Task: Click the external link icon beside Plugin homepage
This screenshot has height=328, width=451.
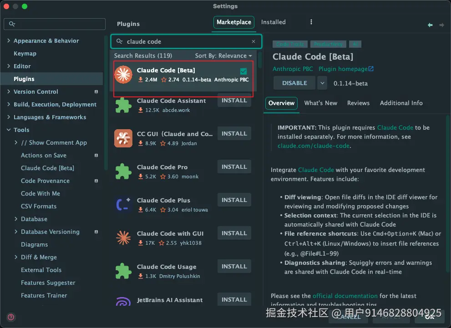Action: click(371, 69)
